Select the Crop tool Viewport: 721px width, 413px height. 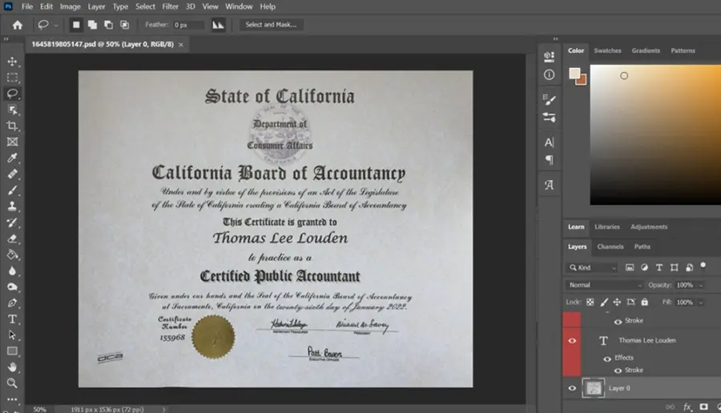click(12, 126)
